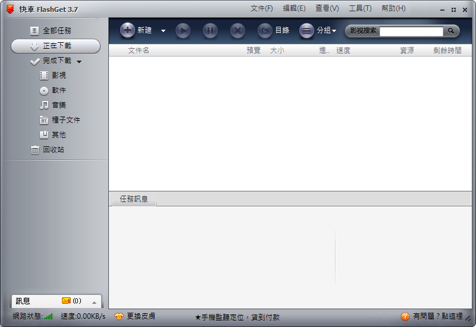Click the trash can icon beside 回收站
Viewport: 476px width, 327px height.
(35, 150)
